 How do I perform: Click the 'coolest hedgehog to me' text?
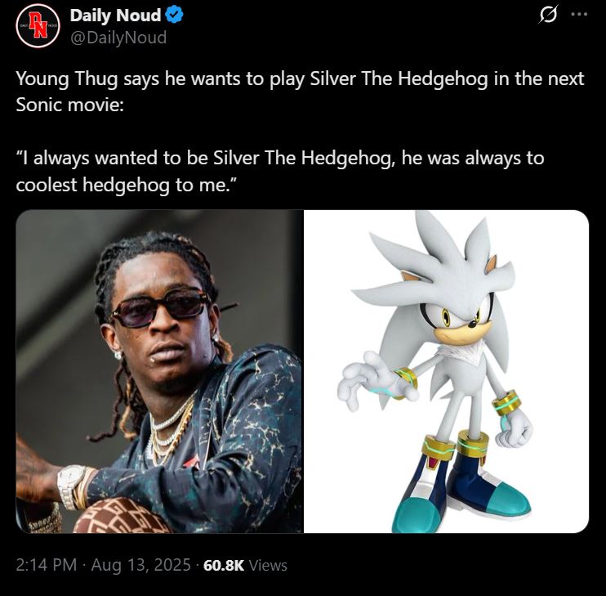point(126,185)
